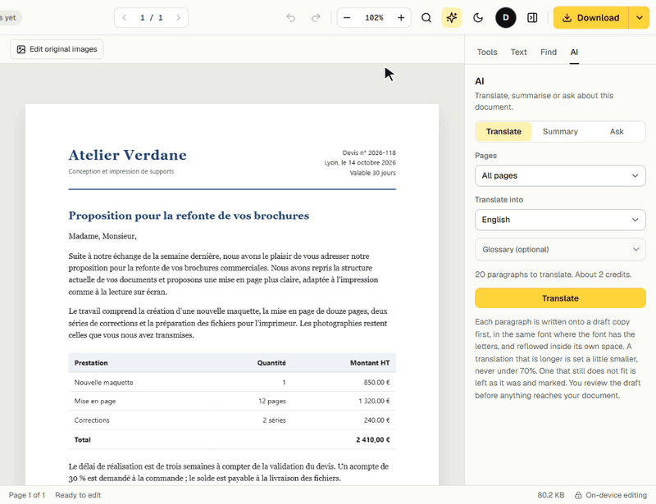Click the redo arrow icon
The width and height of the screenshot is (656, 504).
316,17
